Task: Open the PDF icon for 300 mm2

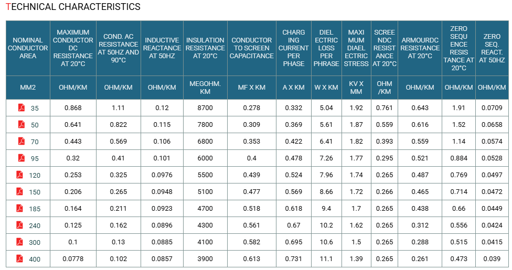Action: pyautogui.click(x=19, y=242)
